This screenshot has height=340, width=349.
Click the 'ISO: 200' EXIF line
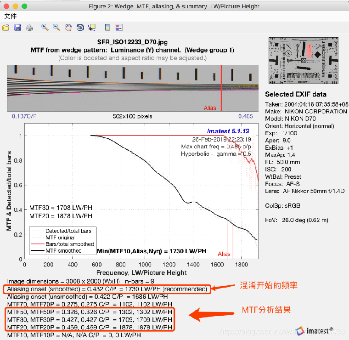278,170
